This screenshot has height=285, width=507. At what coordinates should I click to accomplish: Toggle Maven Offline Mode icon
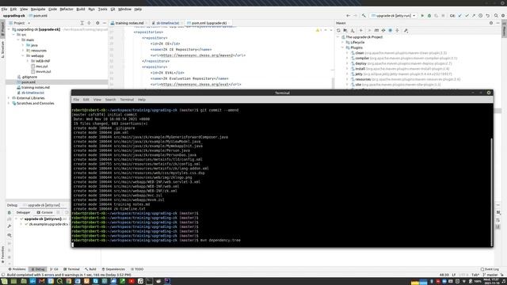[383, 30]
